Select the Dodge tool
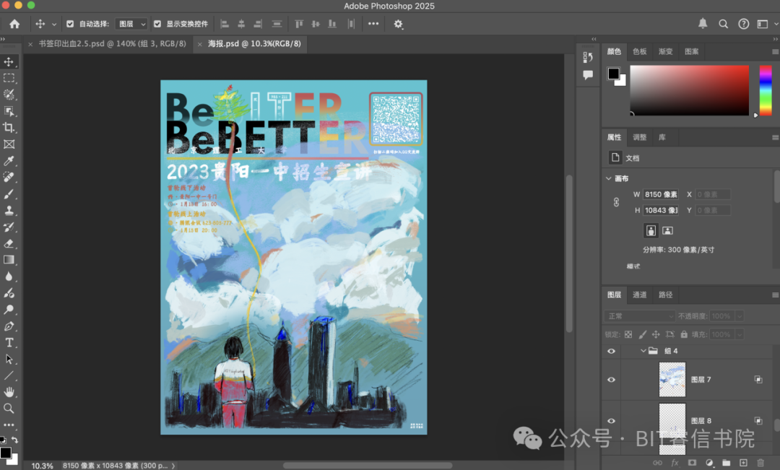This screenshot has height=470, width=780. 9,309
